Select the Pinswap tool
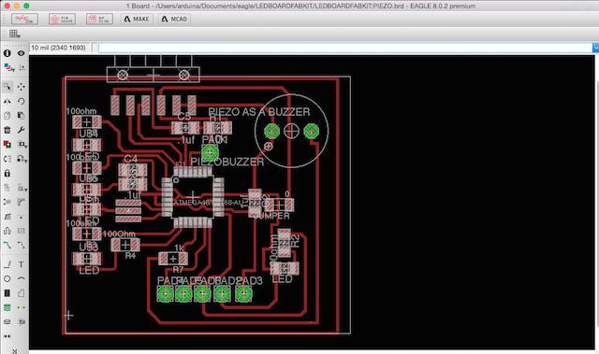599x354 pixels. 7,159
